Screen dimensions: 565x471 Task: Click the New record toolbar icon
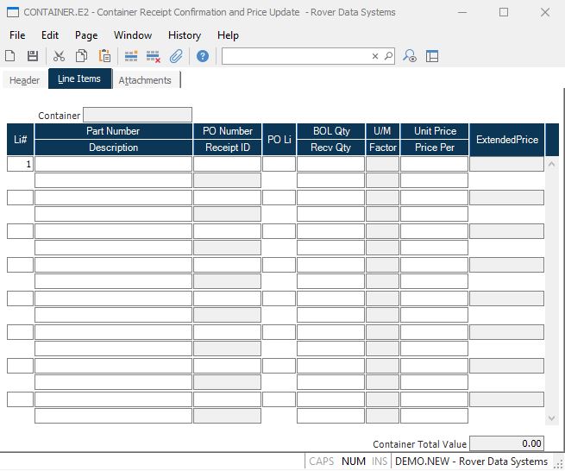[x=10, y=56]
